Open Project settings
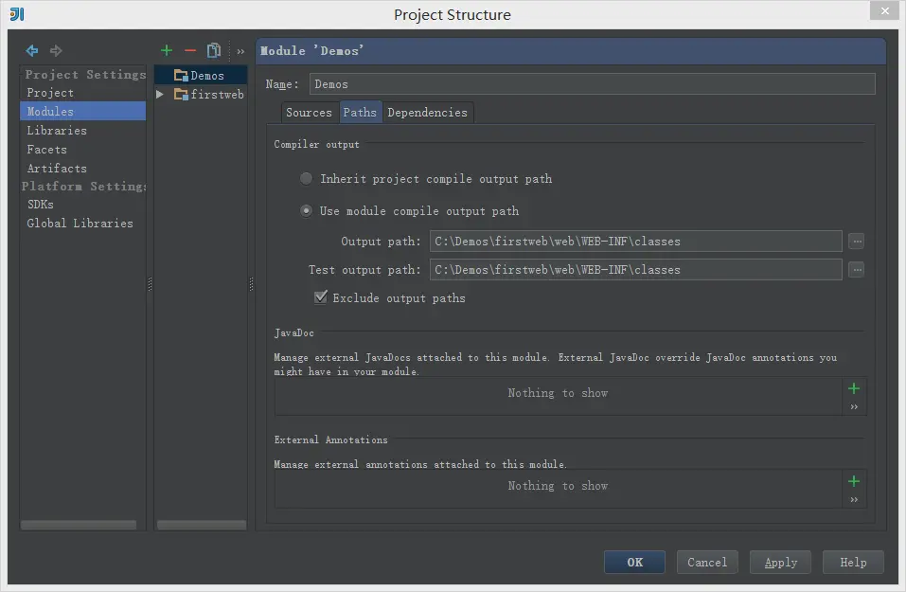906x592 pixels. (50, 93)
